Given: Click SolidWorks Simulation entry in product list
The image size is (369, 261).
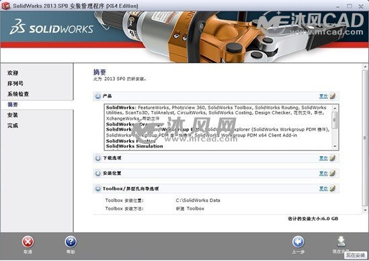Looking at the screenshot, I should pos(134,146).
